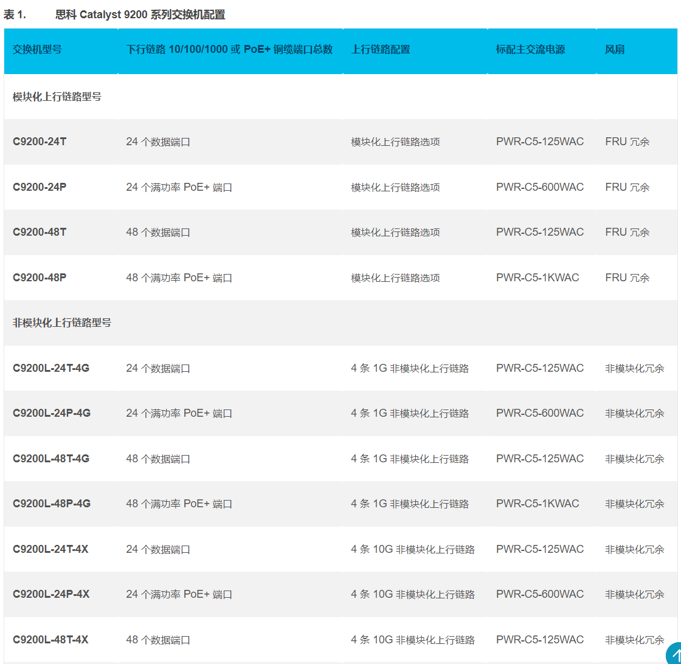Viewport: 681px width, 664px height.
Task: Click the back-to-top arrow icon
Action: pos(674,654)
